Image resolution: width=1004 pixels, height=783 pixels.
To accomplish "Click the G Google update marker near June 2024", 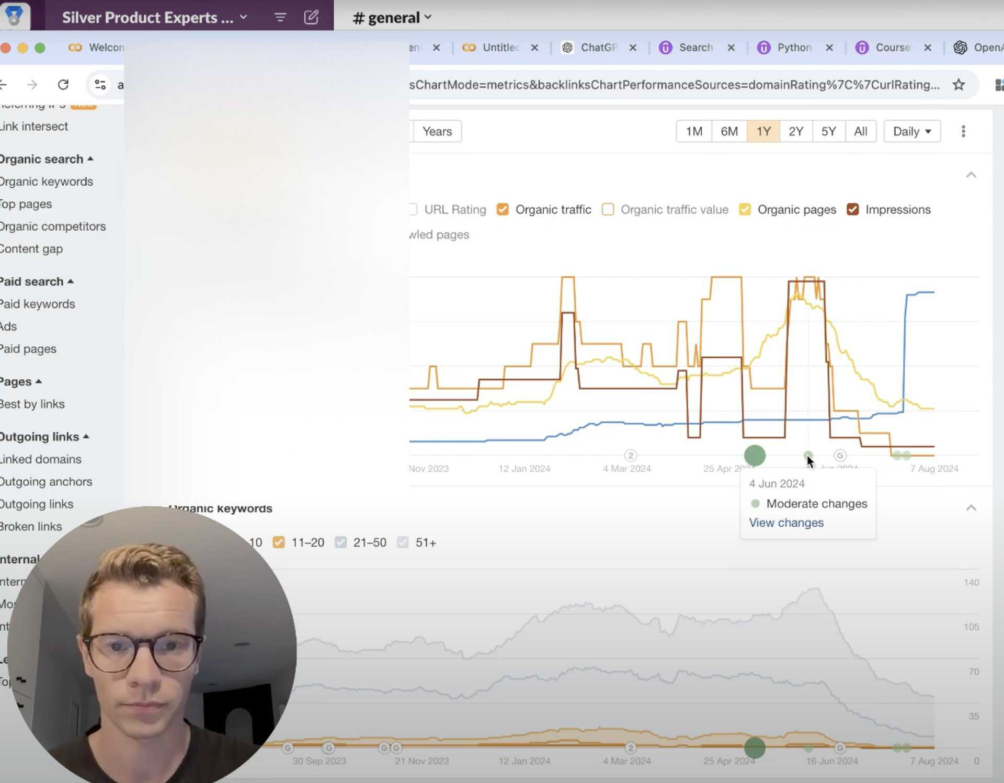I will coord(840,455).
